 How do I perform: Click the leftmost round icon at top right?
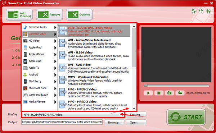click(194, 11)
